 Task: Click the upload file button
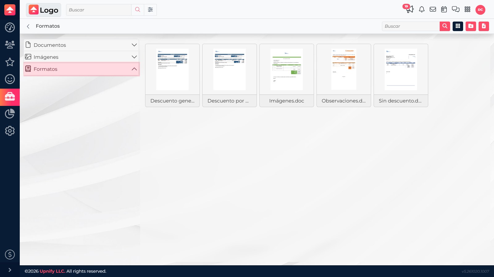(x=484, y=26)
